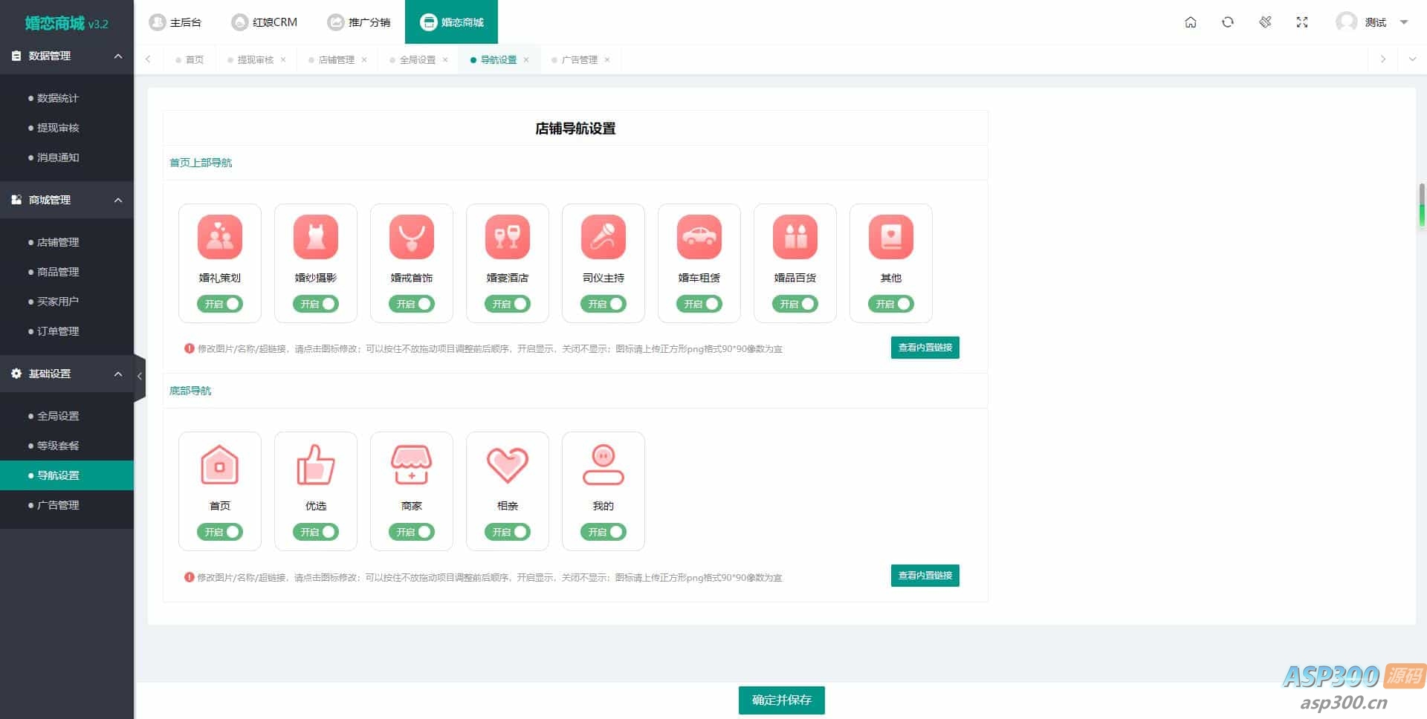The height and width of the screenshot is (719, 1427).
Task: Select the 婚戒首饰 jewelry icon
Action: [x=411, y=237]
